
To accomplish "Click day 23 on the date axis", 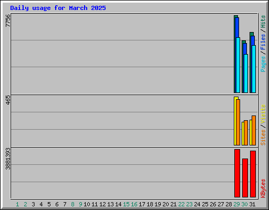I will pos(189,204).
